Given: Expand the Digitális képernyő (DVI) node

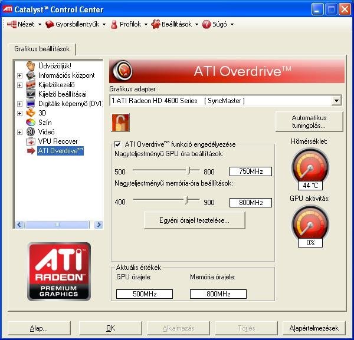Looking at the screenshot, I should tap(20, 104).
